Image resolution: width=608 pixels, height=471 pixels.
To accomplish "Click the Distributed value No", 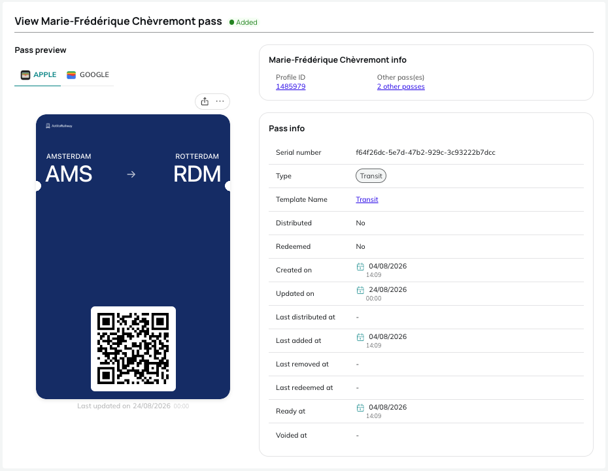I will [x=361, y=223].
